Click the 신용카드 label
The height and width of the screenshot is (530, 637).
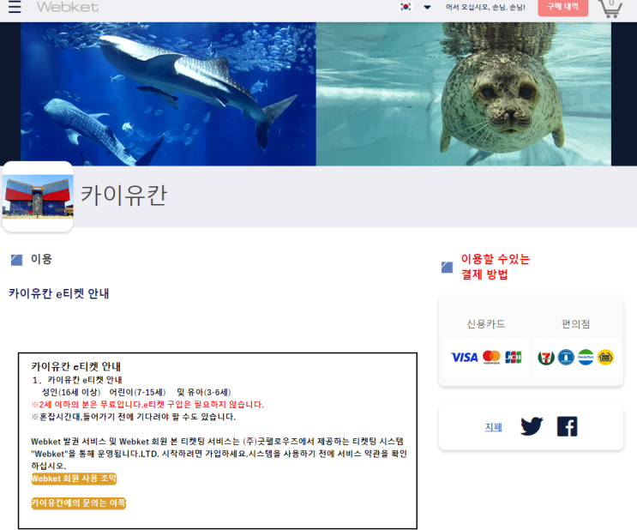[486, 324]
